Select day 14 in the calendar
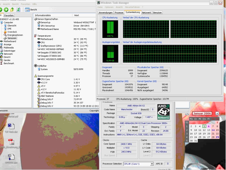Screen dimensions: 226x170 213,130
